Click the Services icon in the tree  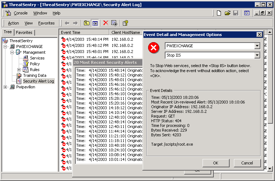pos(26,58)
